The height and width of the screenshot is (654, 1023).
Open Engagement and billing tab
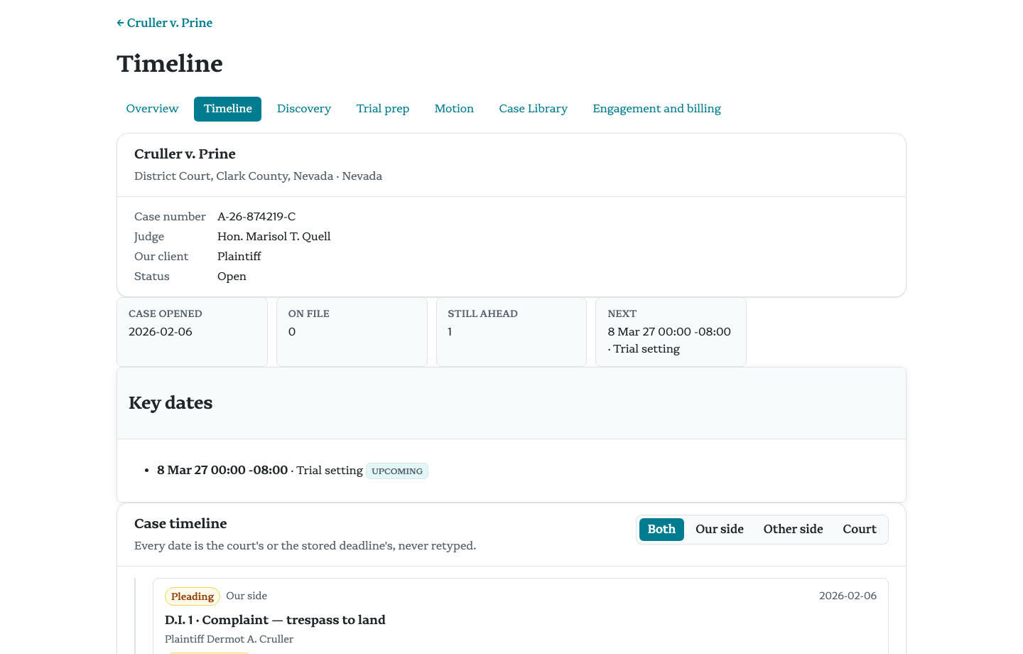[656, 109]
